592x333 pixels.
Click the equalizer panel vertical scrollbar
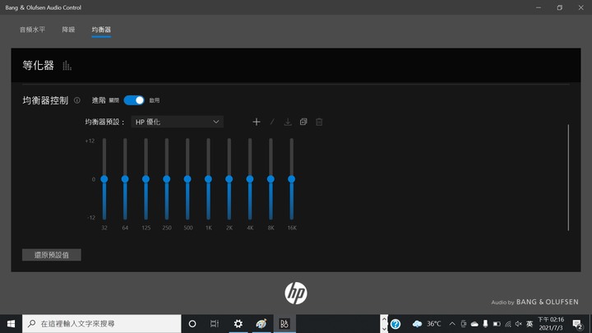pyautogui.click(x=568, y=178)
